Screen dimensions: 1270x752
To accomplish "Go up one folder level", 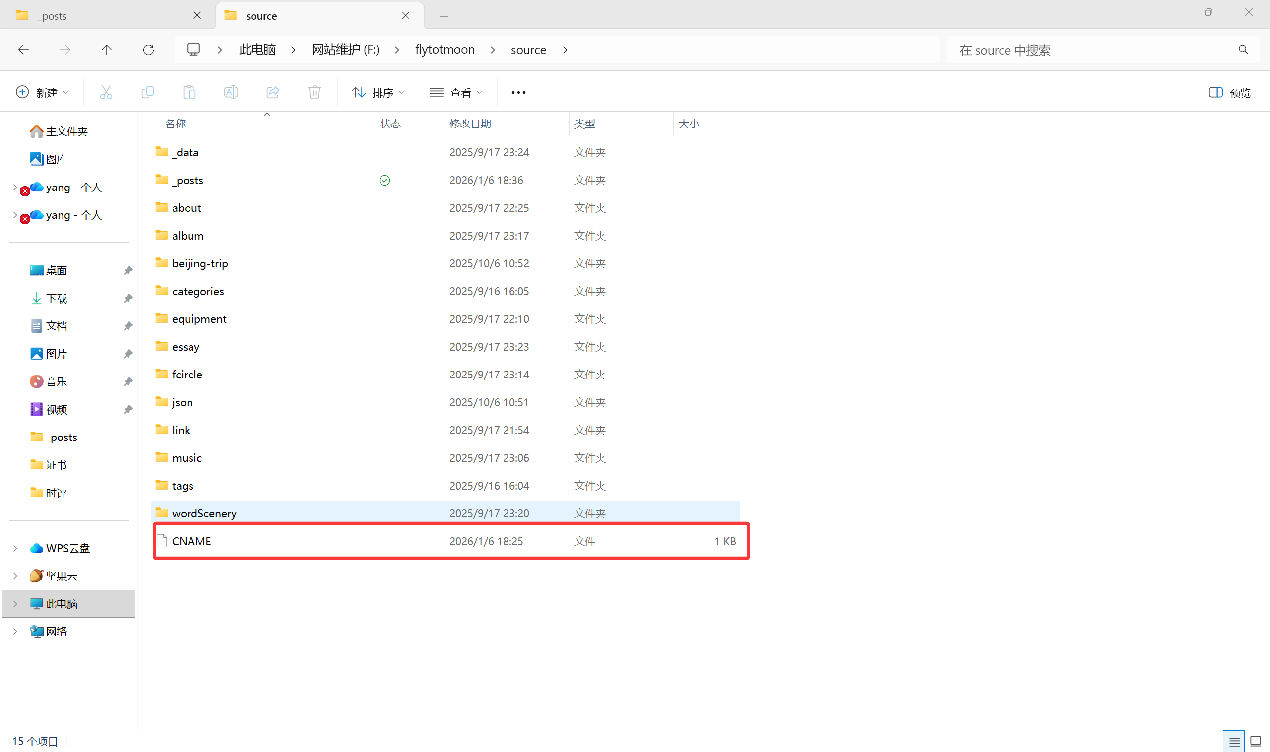I will [x=107, y=50].
